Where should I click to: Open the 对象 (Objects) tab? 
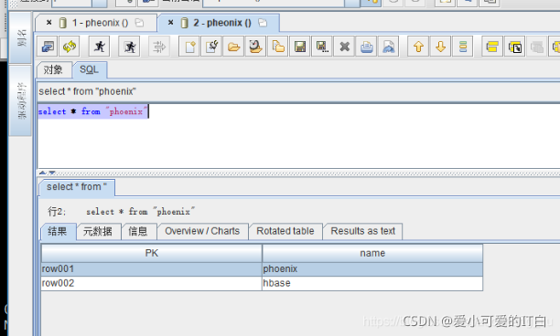point(54,69)
